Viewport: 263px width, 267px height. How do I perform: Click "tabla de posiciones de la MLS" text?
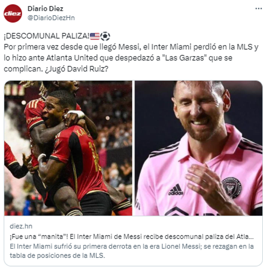click(57, 256)
